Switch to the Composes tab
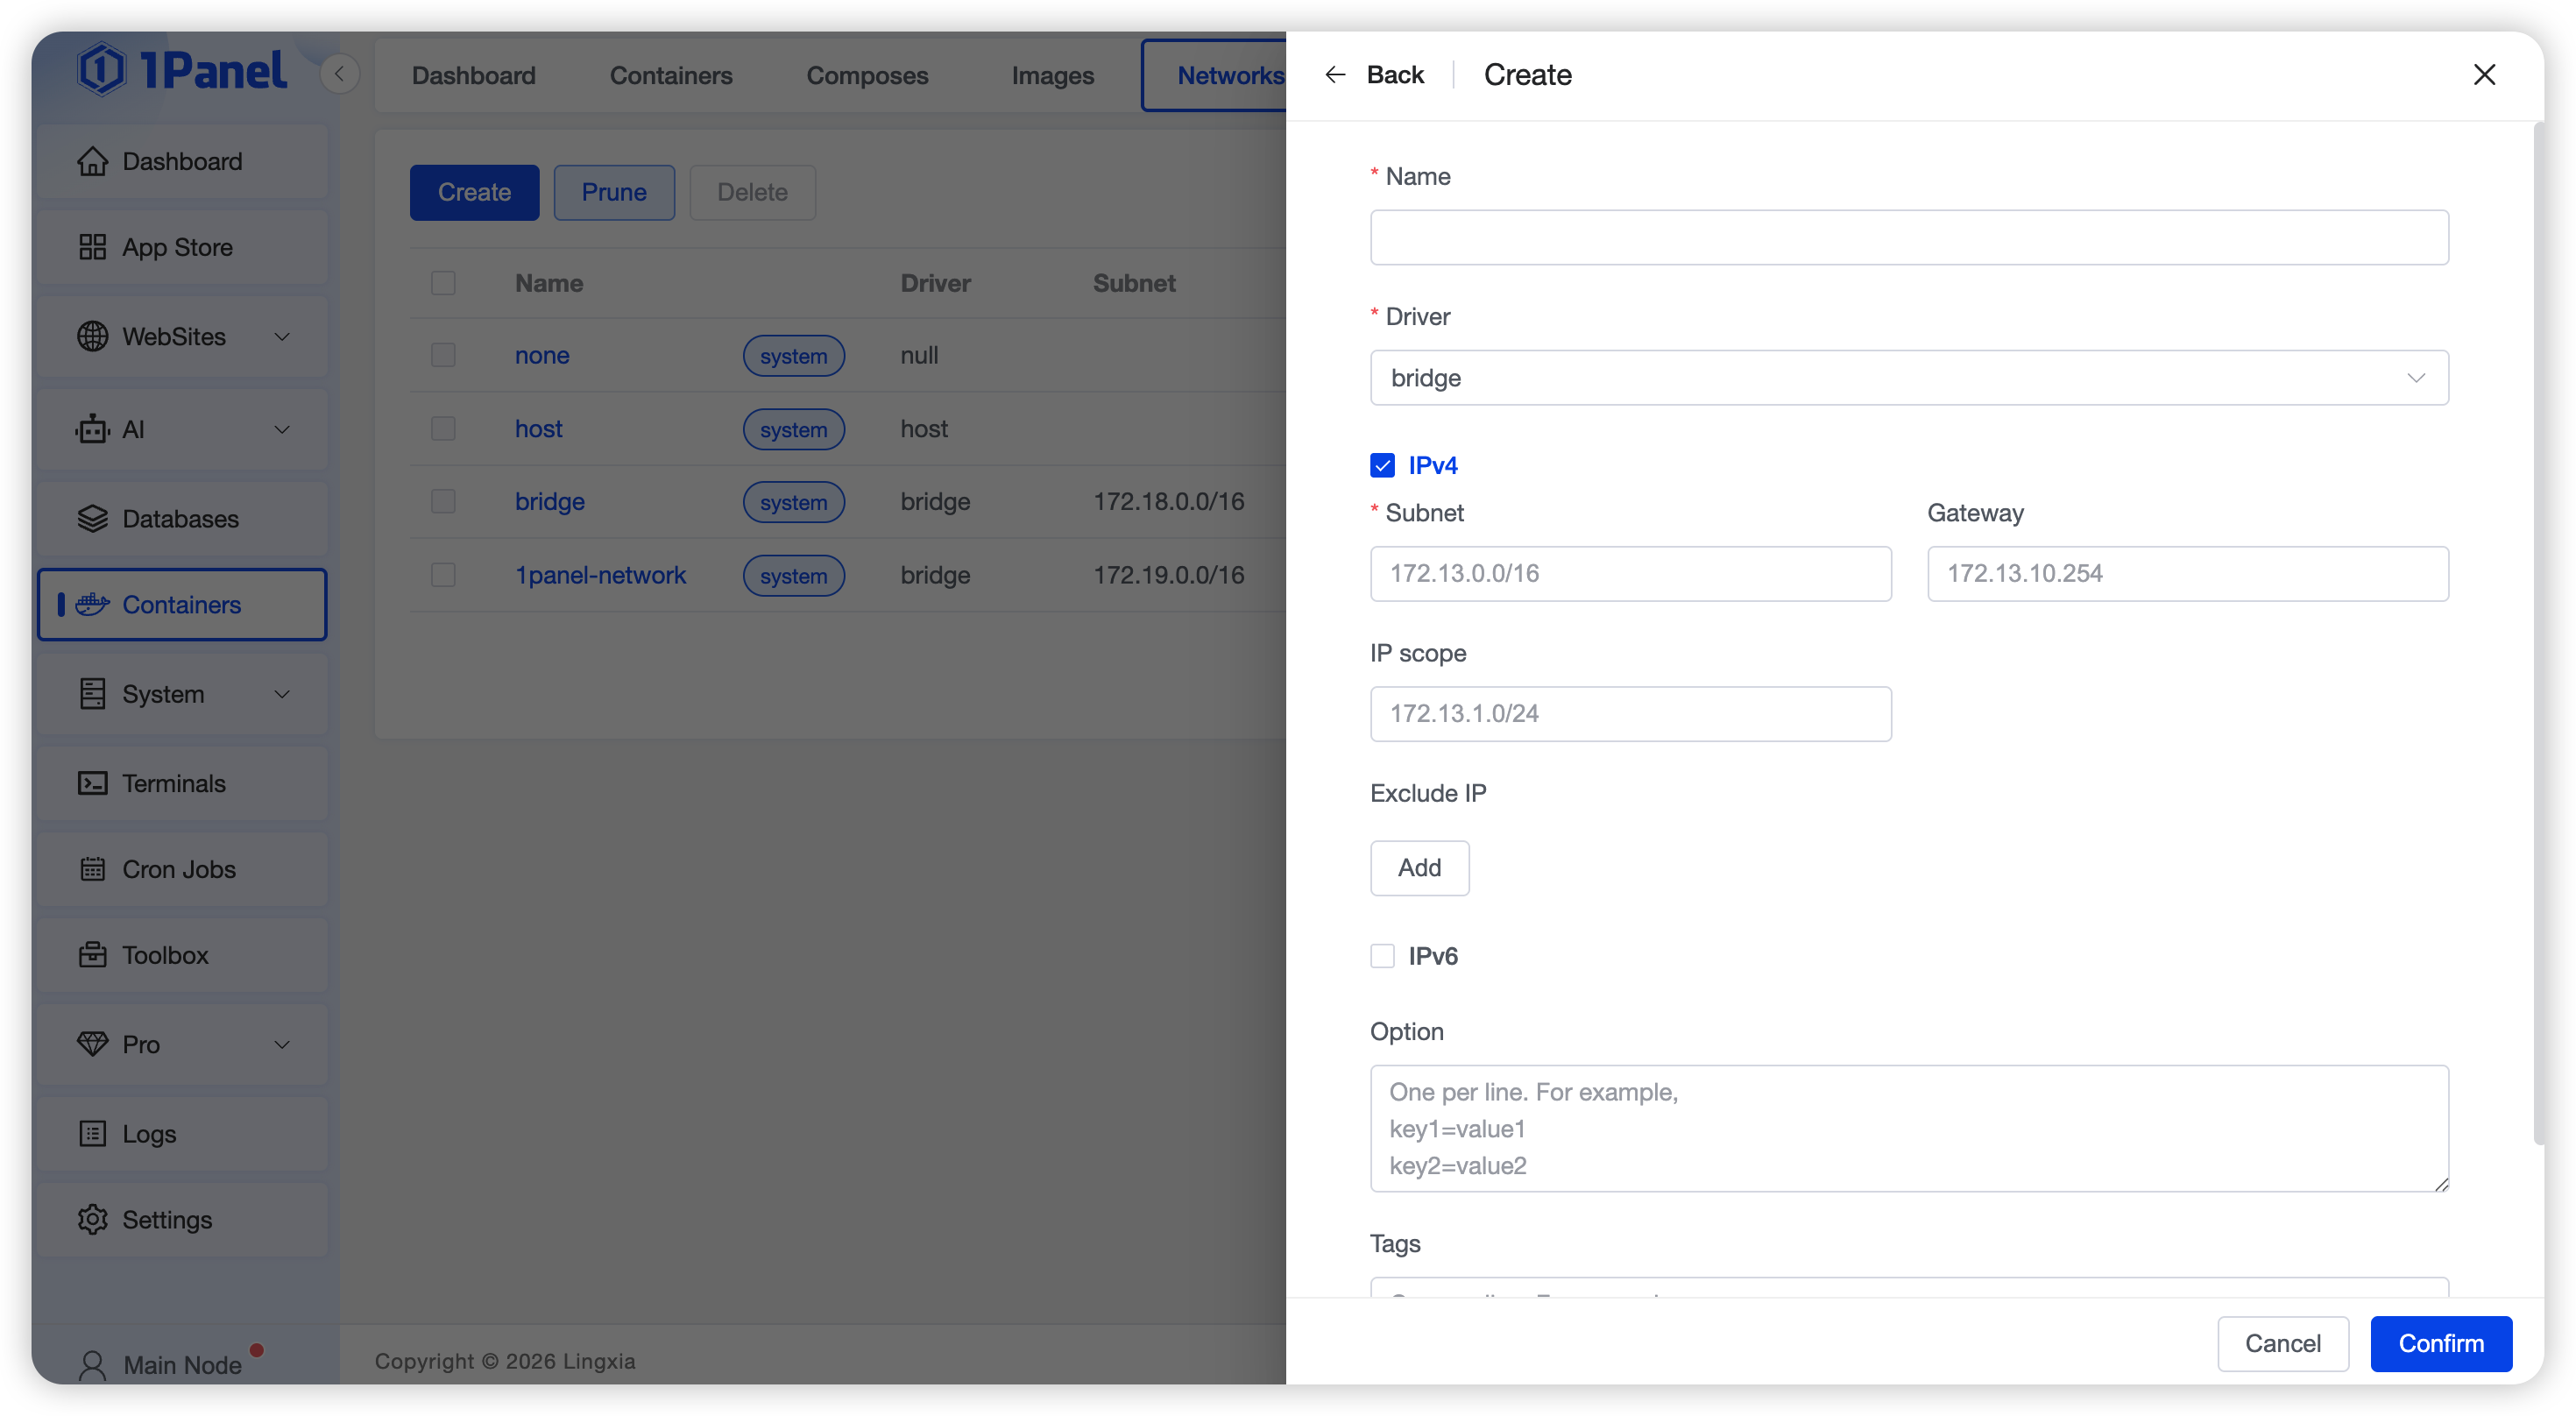The height and width of the screenshot is (1416, 2576). click(x=867, y=75)
